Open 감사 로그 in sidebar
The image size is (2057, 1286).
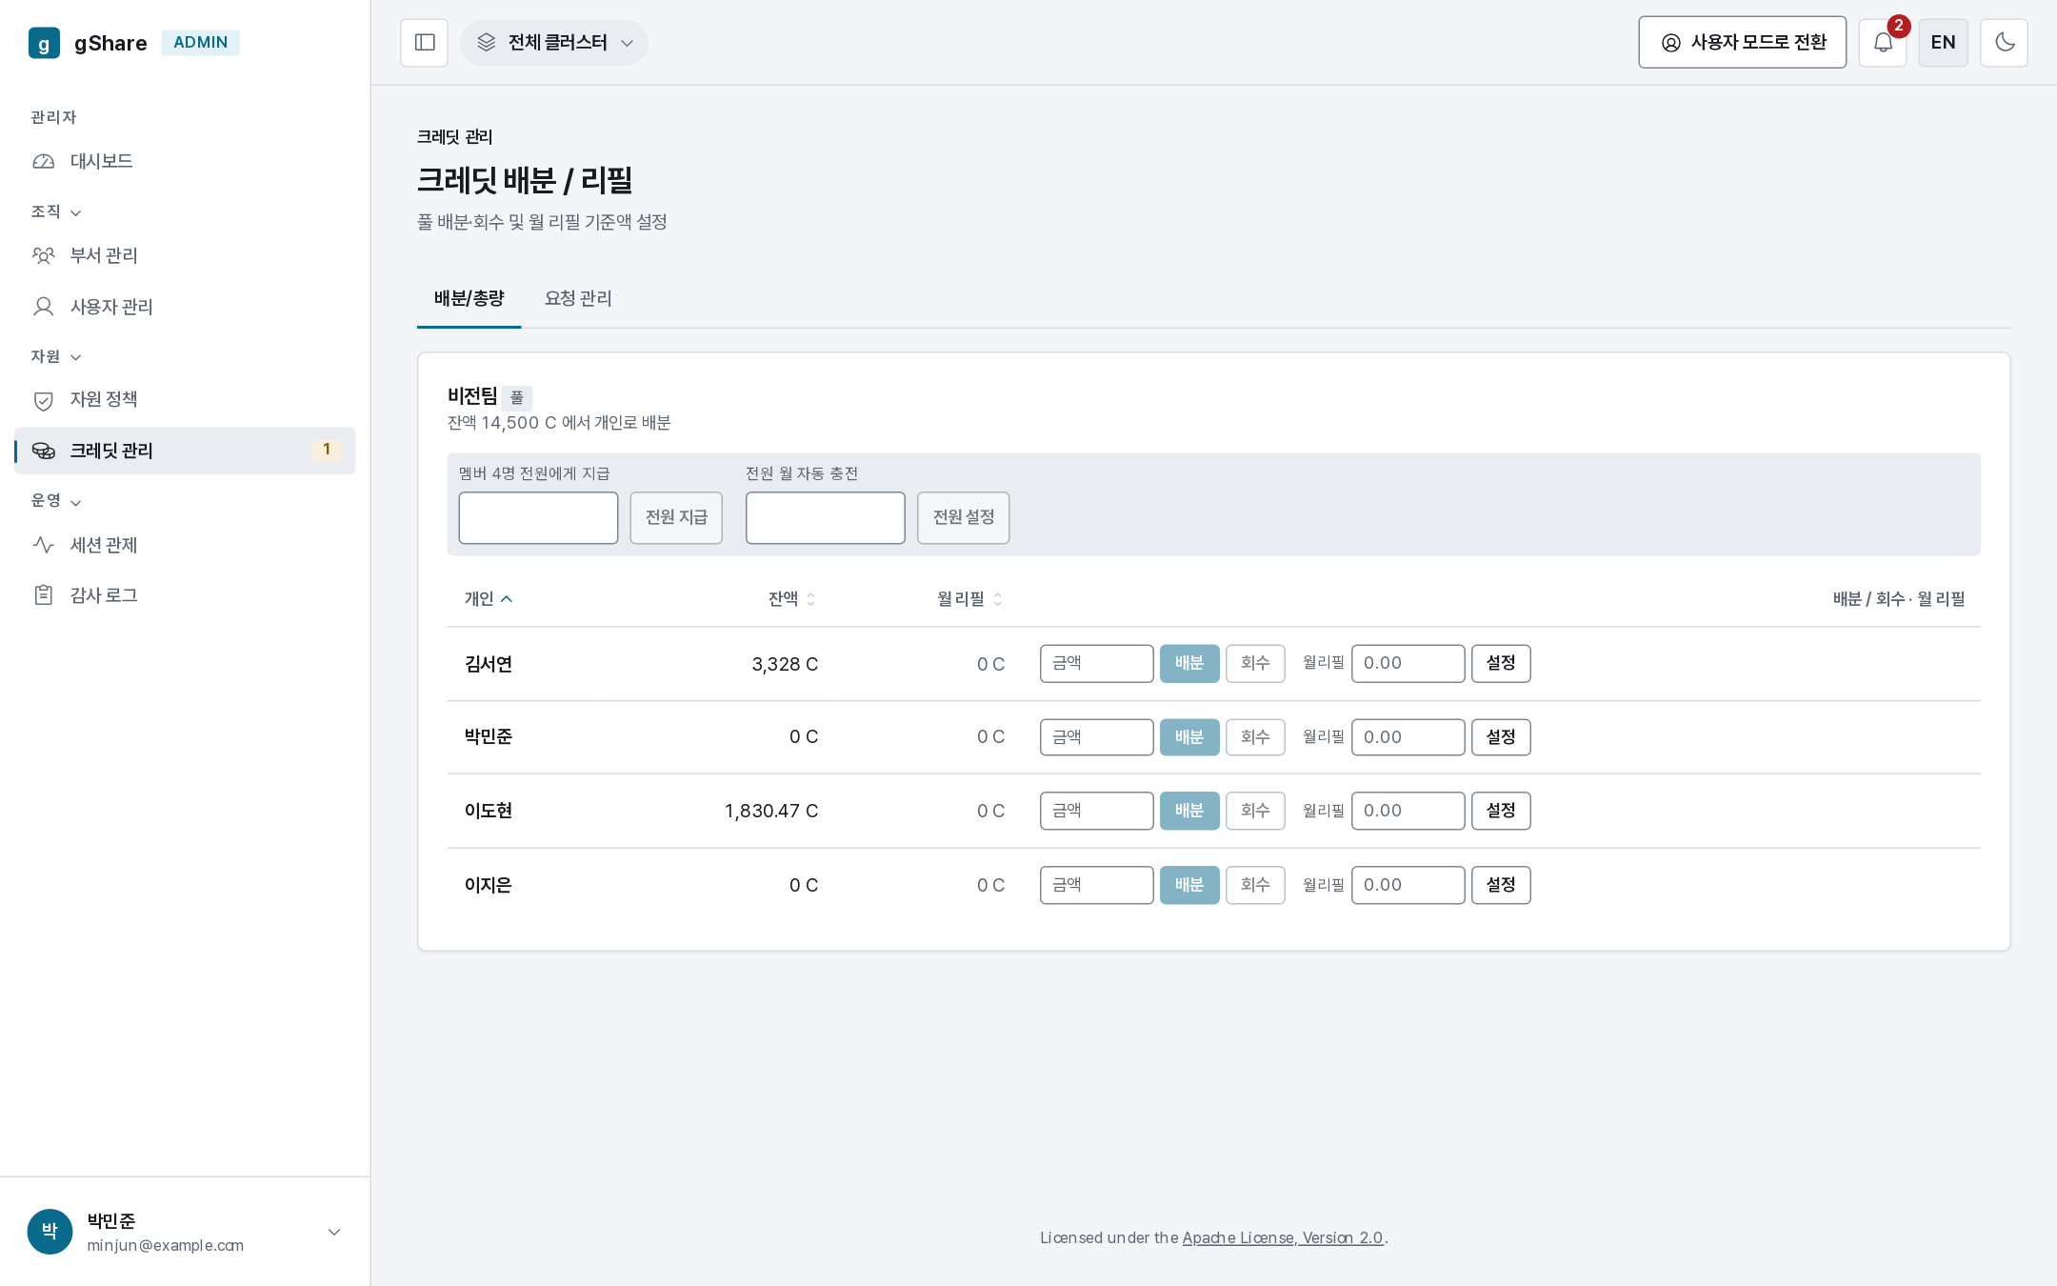coord(185,595)
